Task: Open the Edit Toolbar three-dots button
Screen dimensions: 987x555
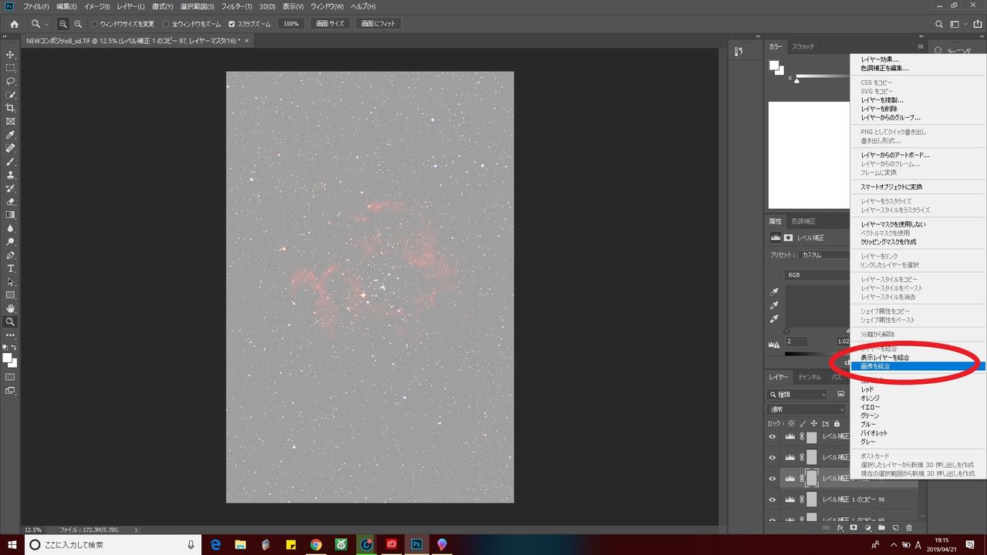Action: point(11,335)
